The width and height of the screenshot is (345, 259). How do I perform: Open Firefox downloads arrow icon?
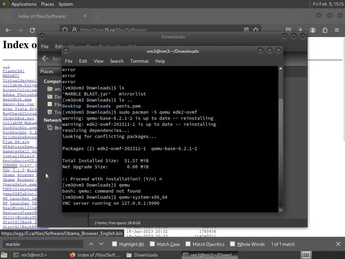click(x=300, y=30)
